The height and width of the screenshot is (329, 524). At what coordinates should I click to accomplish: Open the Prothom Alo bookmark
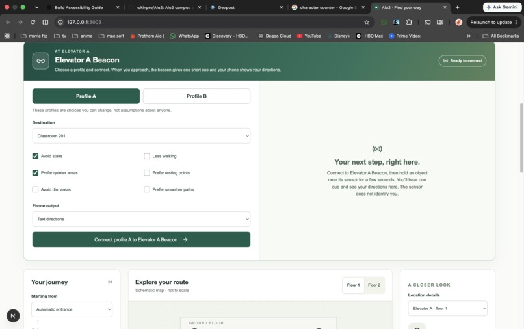tap(147, 36)
